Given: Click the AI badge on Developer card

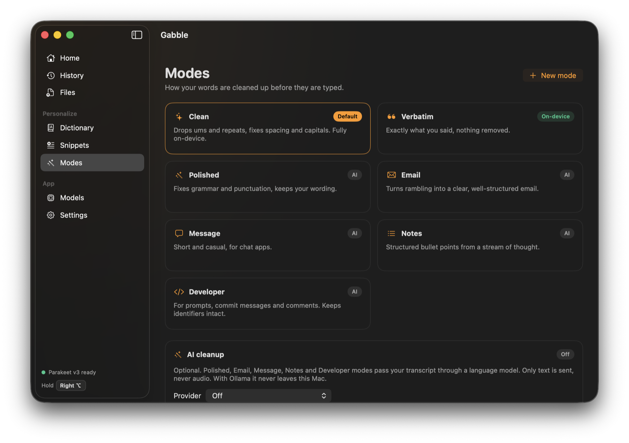Looking at the screenshot, I should (354, 291).
